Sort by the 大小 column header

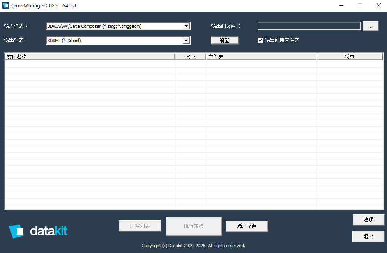point(190,57)
